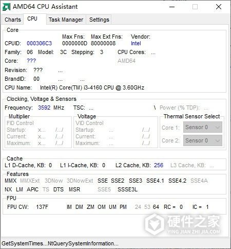Click the SSE2 feature label

(x=118, y=181)
